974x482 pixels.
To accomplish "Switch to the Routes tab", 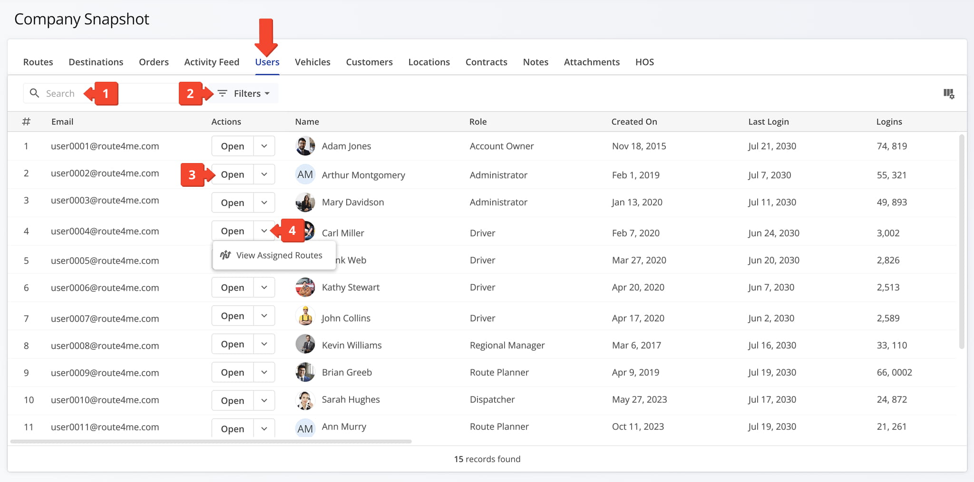I will pos(38,62).
